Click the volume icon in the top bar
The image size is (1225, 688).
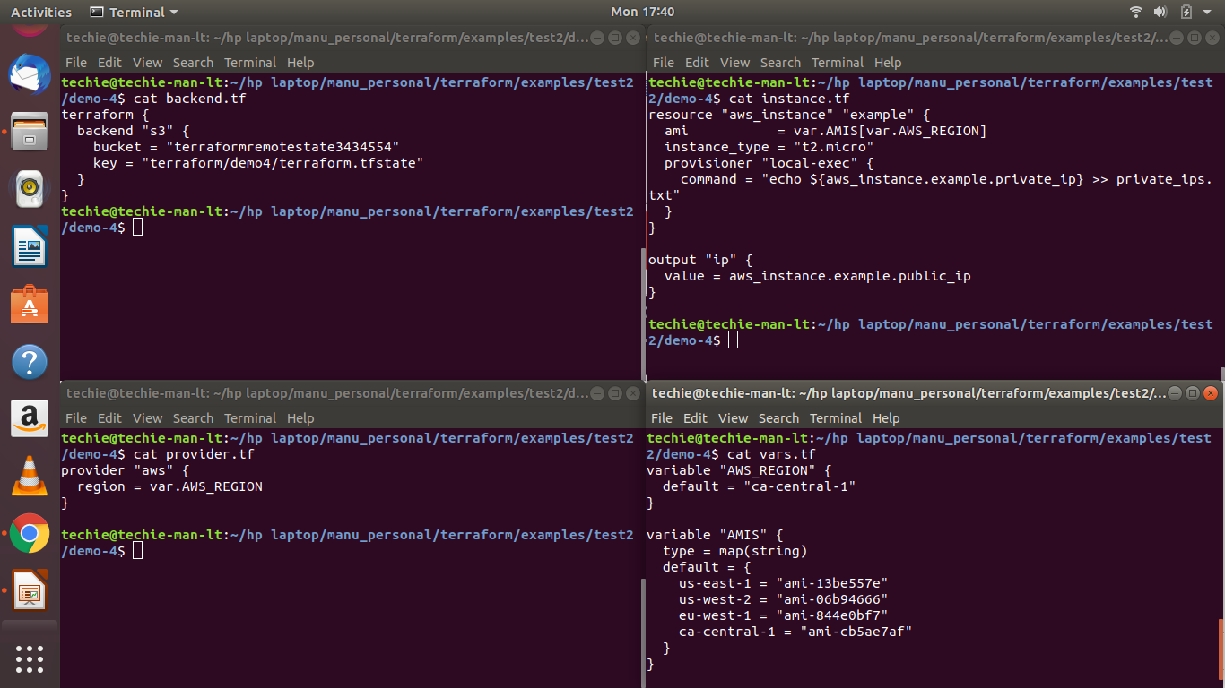click(1160, 12)
